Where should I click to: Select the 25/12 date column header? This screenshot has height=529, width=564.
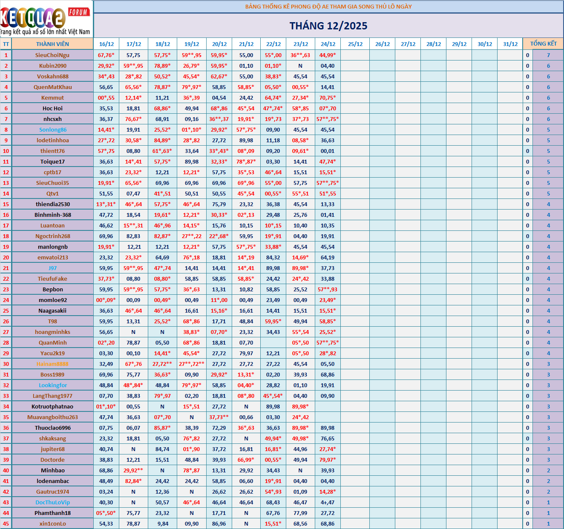pyautogui.click(x=355, y=44)
